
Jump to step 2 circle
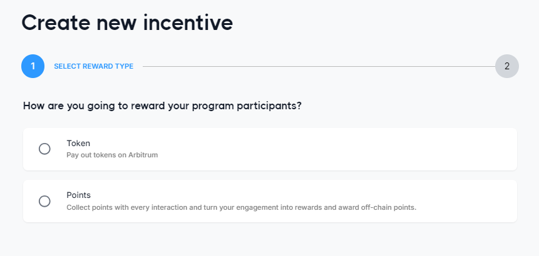506,66
